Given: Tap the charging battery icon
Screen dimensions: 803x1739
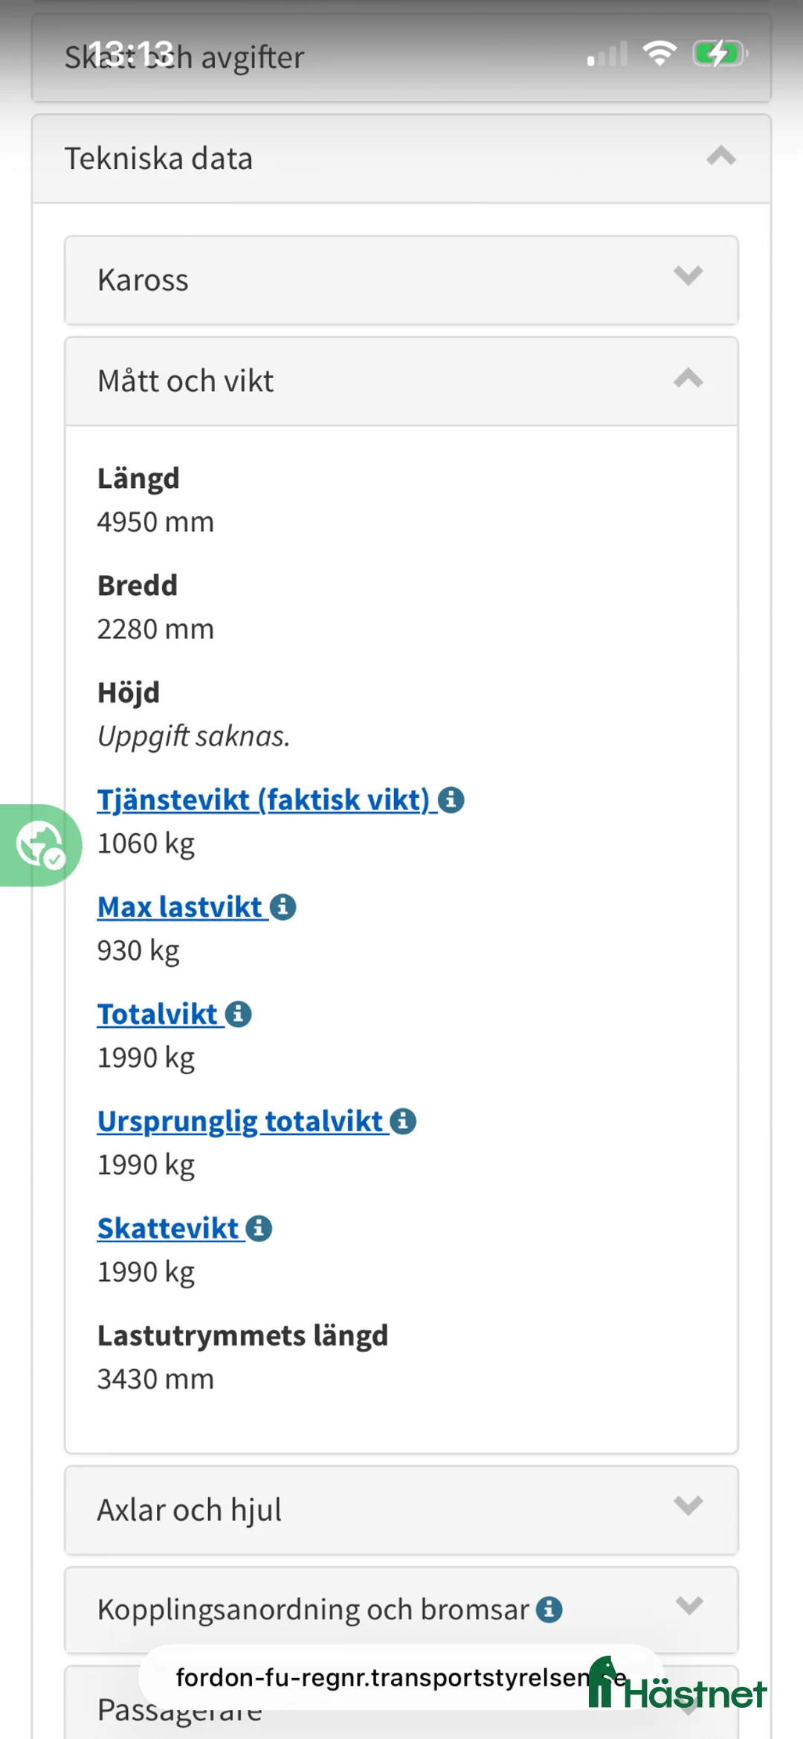Looking at the screenshot, I should 718,52.
